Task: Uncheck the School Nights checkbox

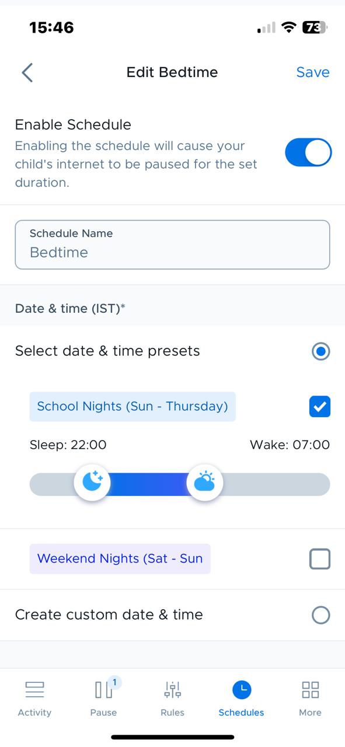Action: tap(320, 407)
